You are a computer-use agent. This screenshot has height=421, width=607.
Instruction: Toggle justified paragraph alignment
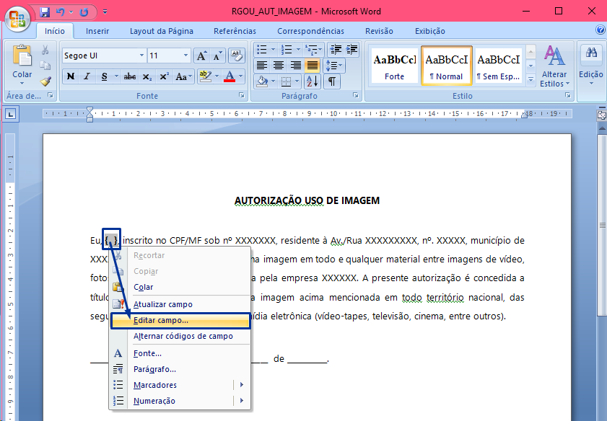tap(313, 65)
